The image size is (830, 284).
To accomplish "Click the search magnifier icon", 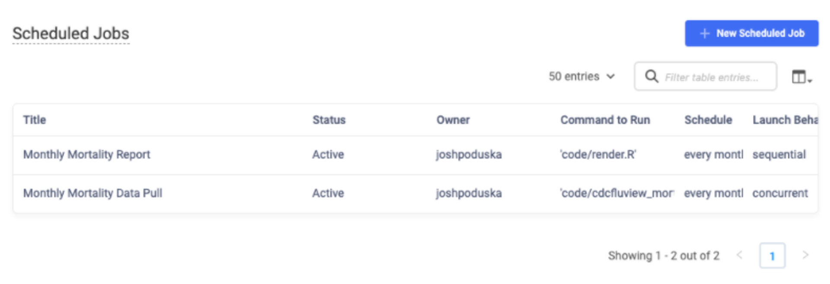I will [x=651, y=76].
